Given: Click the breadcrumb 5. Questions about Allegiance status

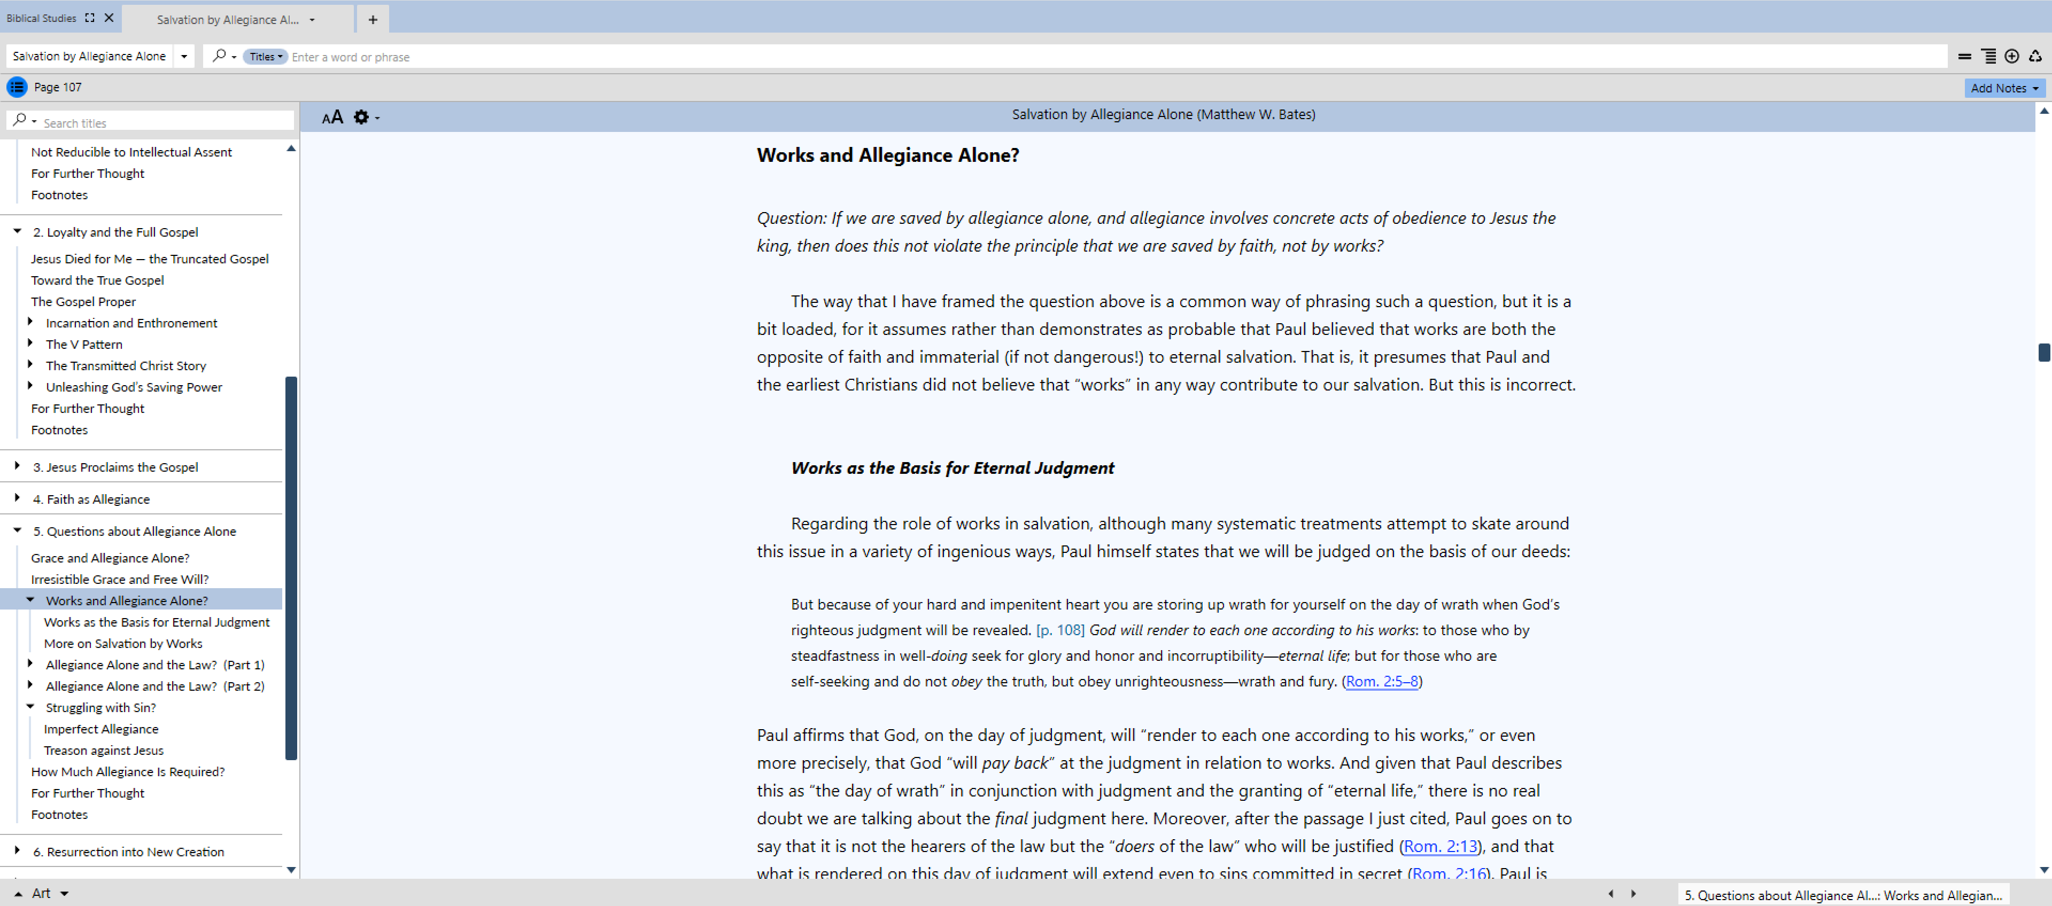Looking at the screenshot, I should point(1842,895).
